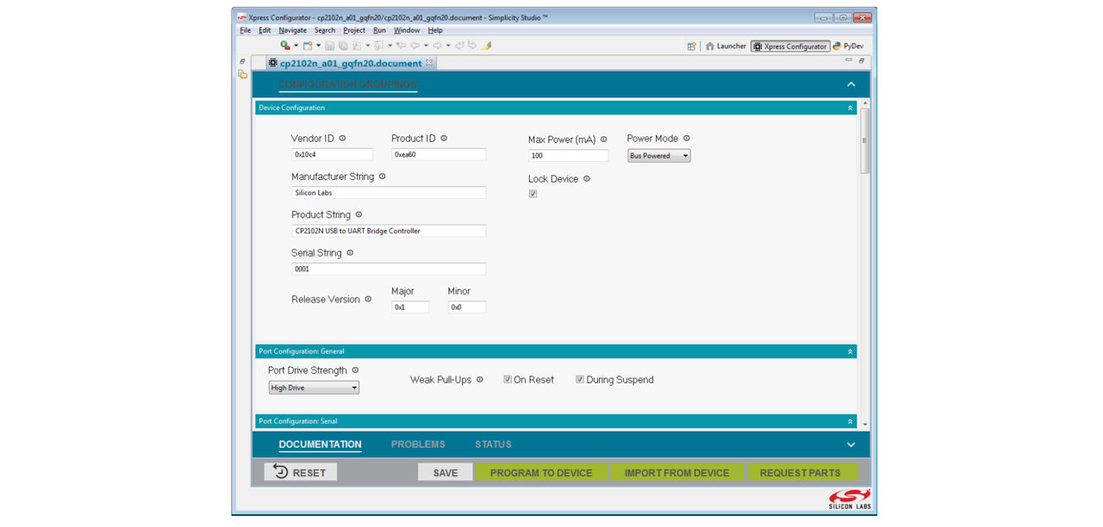Toggle the Lock Device checkbox
1103x527 pixels.
tap(533, 194)
